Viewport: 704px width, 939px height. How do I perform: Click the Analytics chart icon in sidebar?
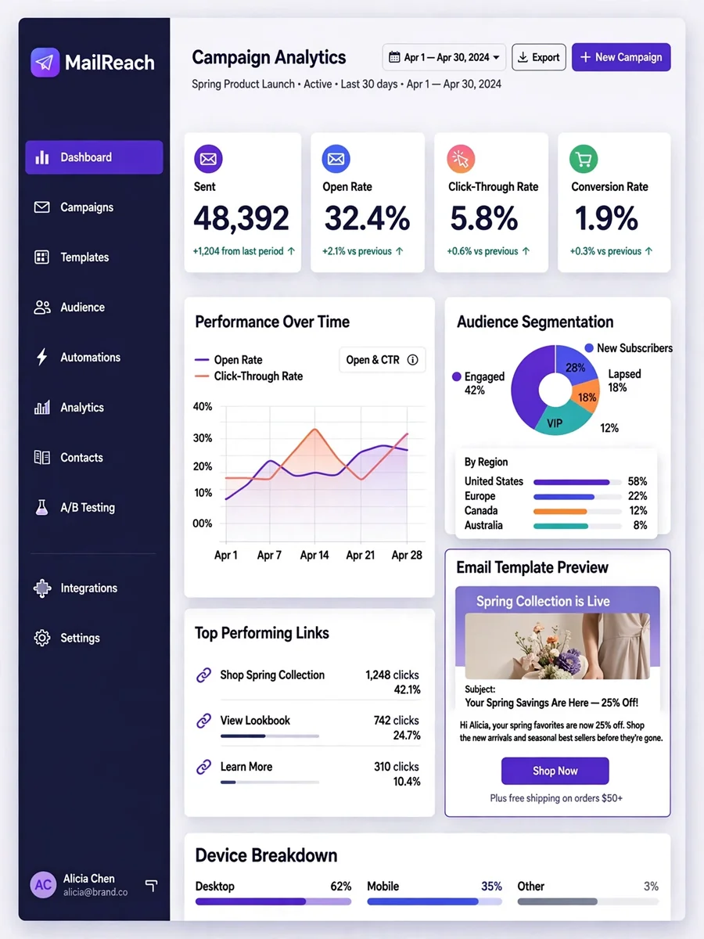tap(42, 408)
